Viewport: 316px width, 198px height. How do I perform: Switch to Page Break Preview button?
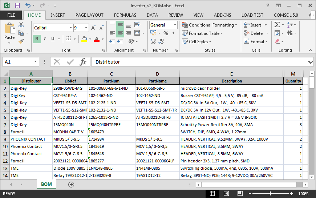coord(240,194)
